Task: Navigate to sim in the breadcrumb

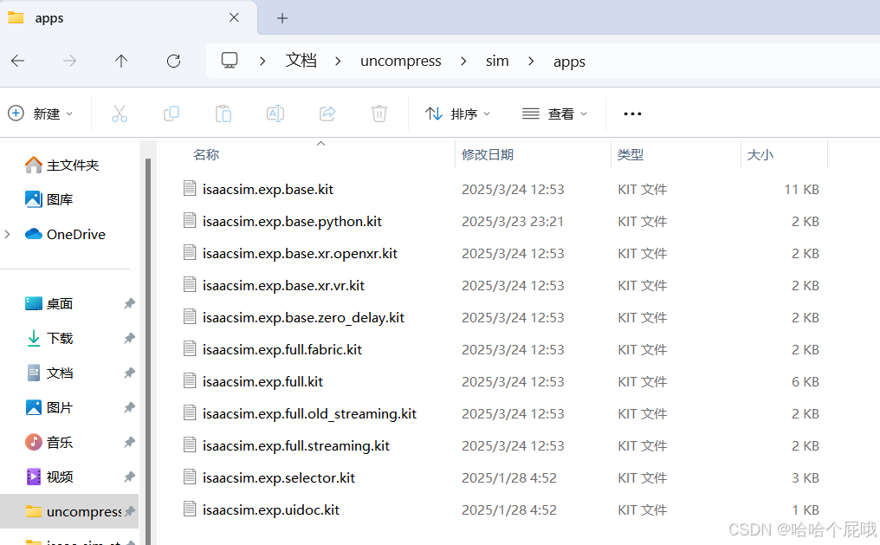Action: pyautogui.click(x=497, y=61)
